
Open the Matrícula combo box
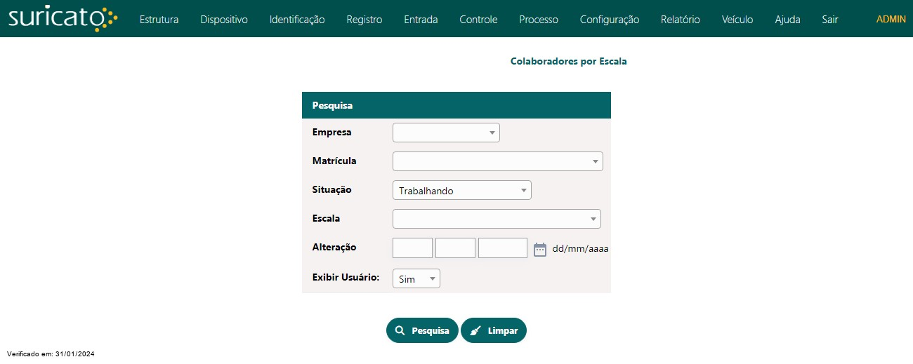pos(497,161)
